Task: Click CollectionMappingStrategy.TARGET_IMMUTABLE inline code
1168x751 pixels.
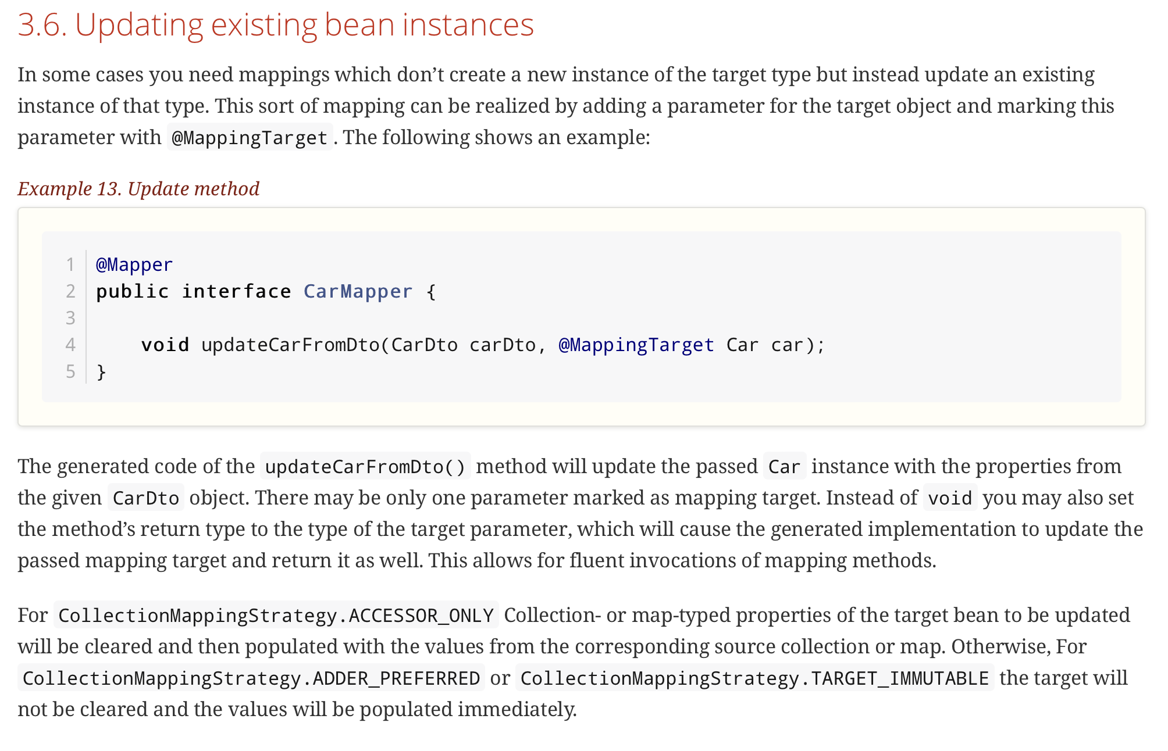Action: point(754,678)
